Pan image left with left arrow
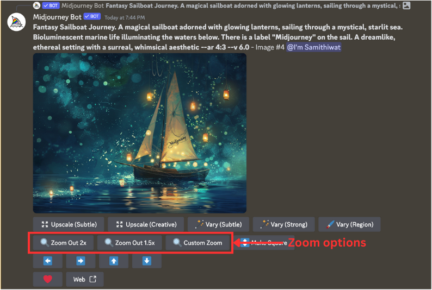The image size is (432, 290). pyautogui.click(x=48, y=261)
